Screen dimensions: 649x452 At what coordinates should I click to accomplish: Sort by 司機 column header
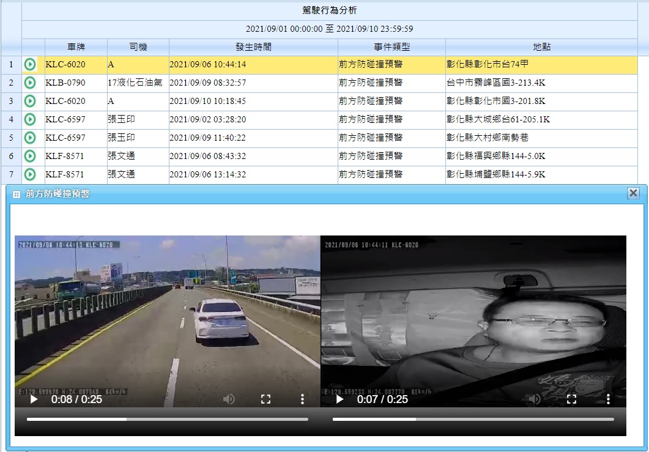[138, 47]
